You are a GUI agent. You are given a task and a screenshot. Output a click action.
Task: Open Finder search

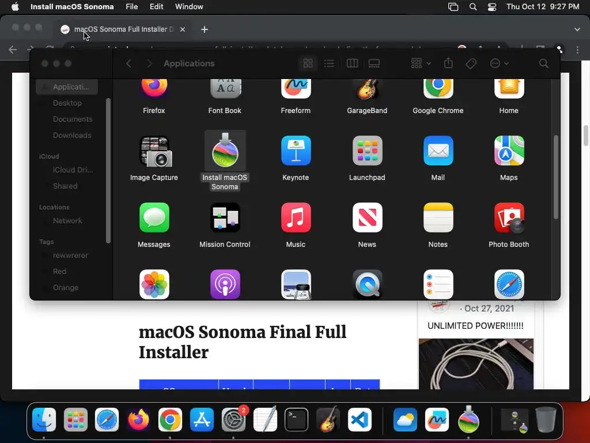(x=544, y=63)
